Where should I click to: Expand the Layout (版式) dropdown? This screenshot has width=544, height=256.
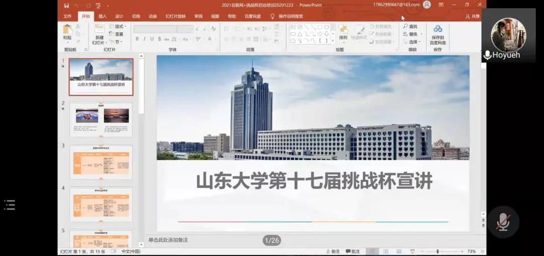point(119,26)
